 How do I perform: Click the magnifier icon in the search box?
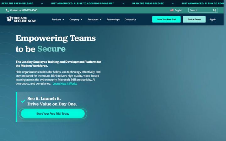(215, 10)
